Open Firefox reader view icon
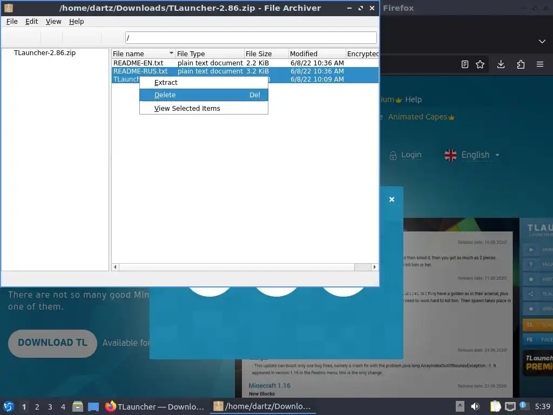This screenshot has width=553, height=415. click(x=465, y=64)
